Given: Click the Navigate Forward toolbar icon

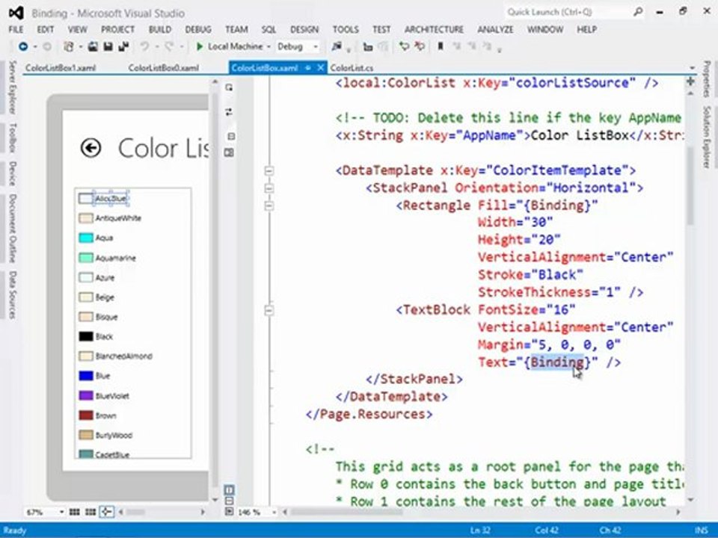Looking at the screenshot, I should point(46,46).
